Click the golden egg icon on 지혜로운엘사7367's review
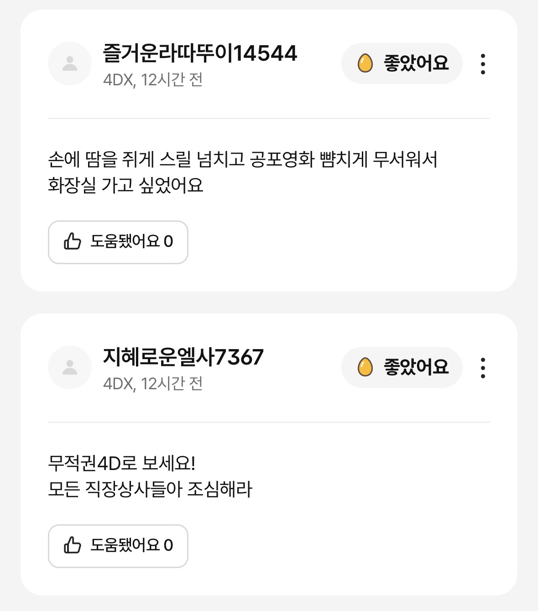Screen dimensions: 538x611 pos(365,367)
